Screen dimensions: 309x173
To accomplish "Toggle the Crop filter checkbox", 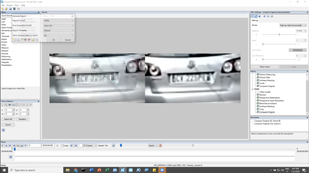I will coord(258,109).
